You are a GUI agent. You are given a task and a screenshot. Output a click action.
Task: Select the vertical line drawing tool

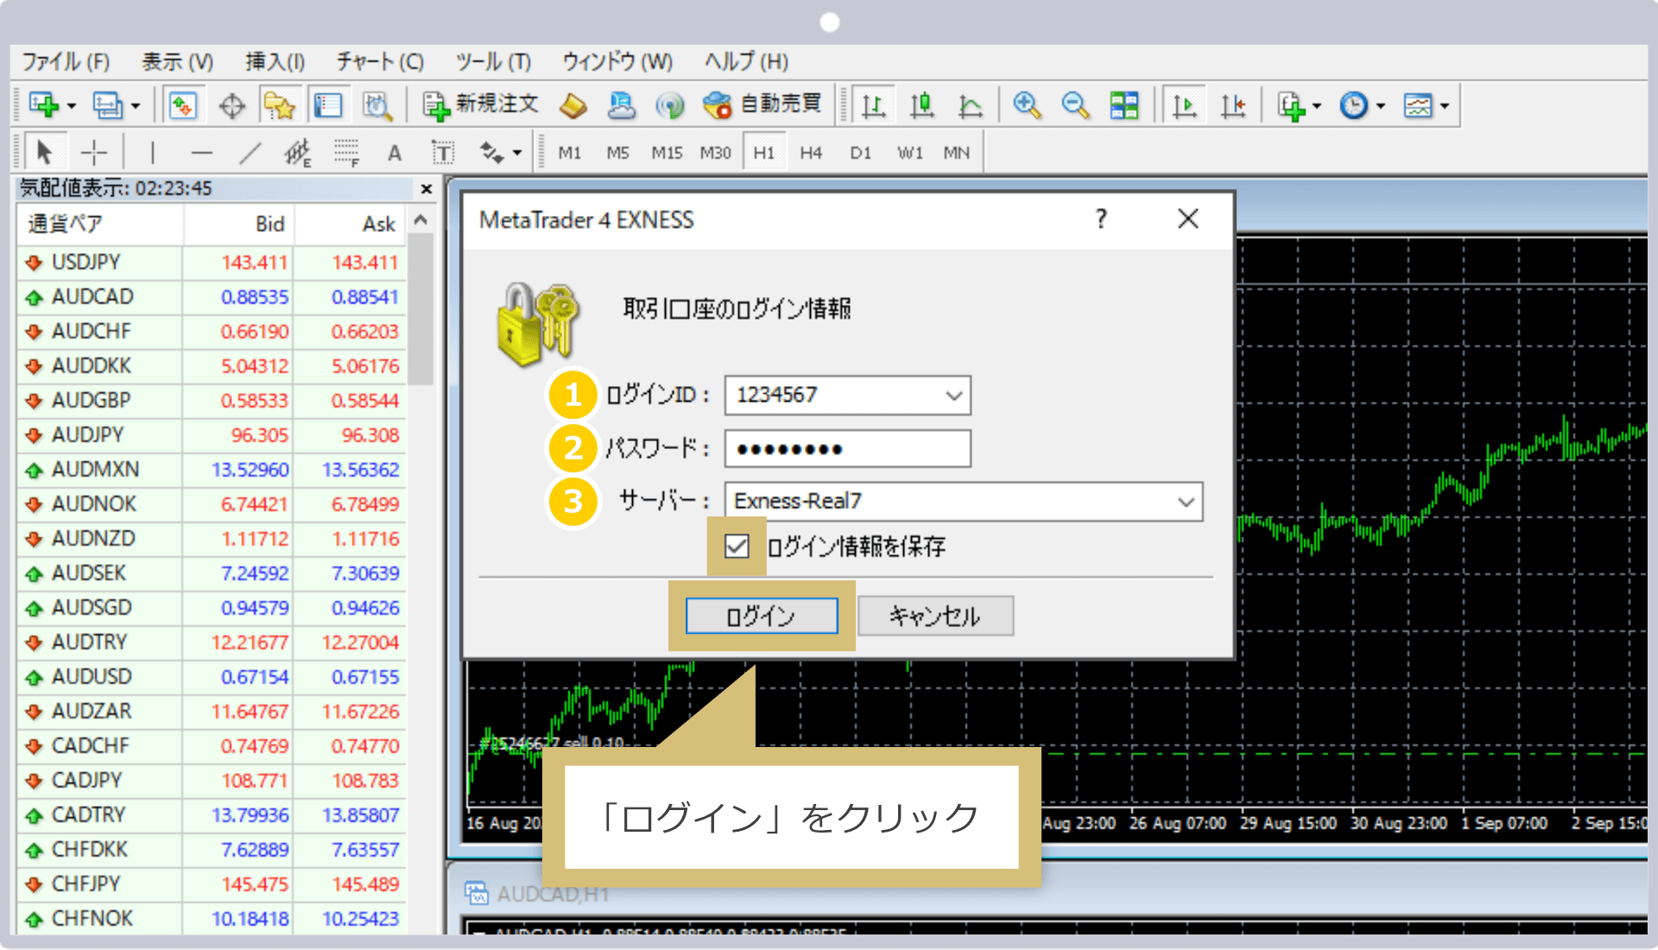pyautogui.click(x=152, y=153)
